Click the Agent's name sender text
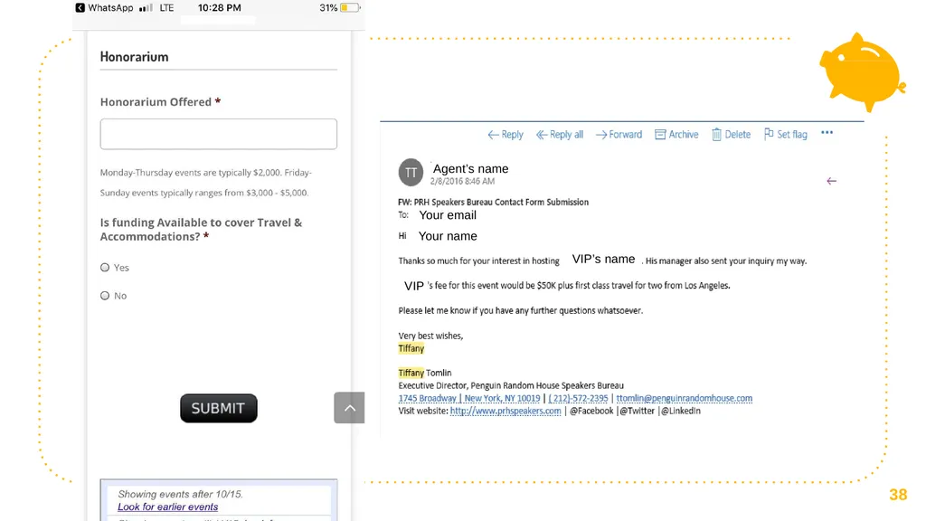The height and width of the screenshot is (521, 926). coord(470,169)
